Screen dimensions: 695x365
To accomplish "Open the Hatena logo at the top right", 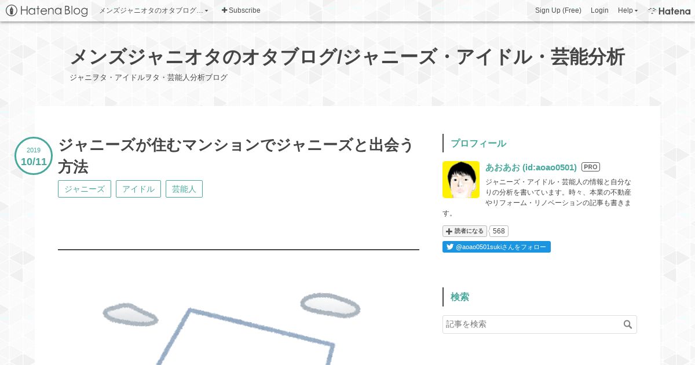I will (x=669, y=10).
